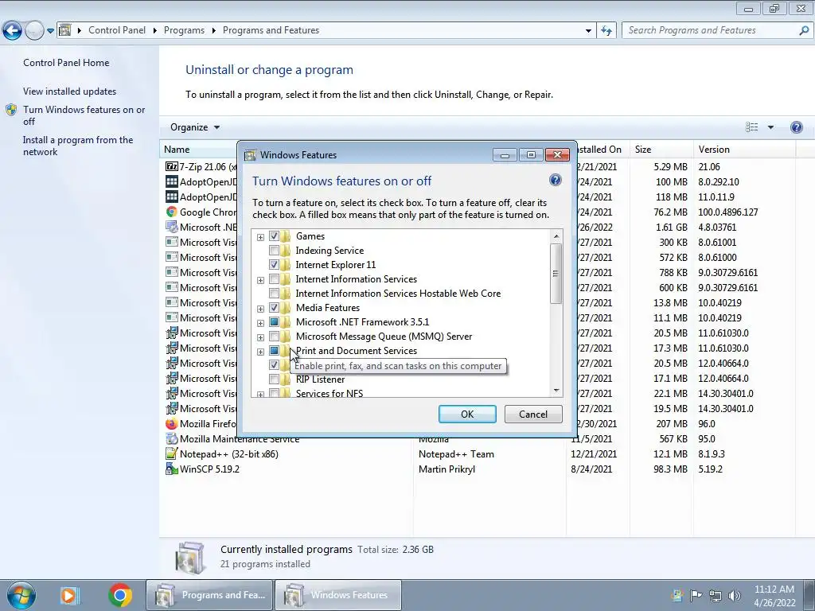Screen dimensions: 815x611
Task: Click the network icon in system tray
Action: 716,596
